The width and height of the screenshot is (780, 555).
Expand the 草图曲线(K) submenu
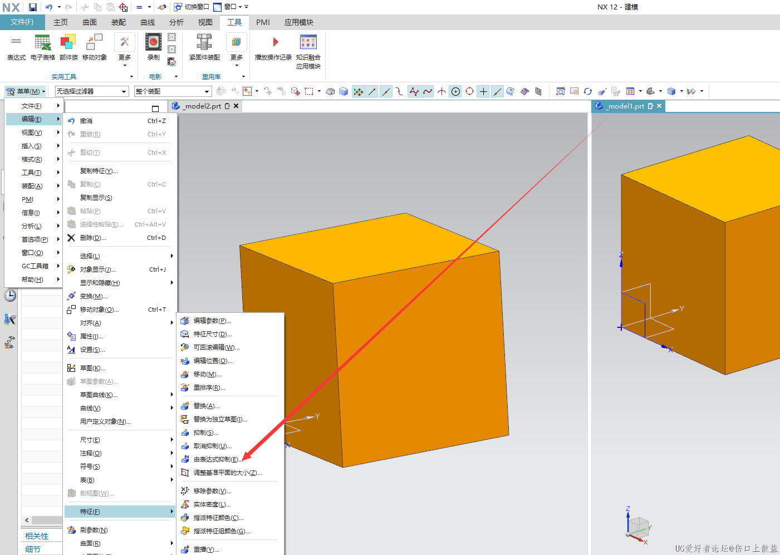click(120, 395)
